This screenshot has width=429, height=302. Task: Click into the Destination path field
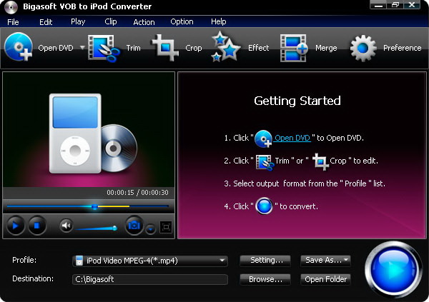pyautogui.click(x=150, y=279)
